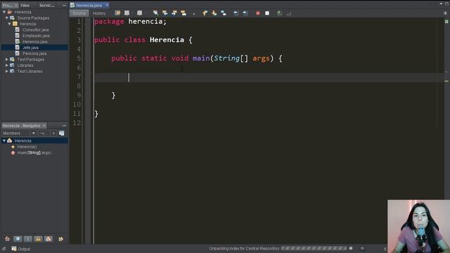Click the Navigator panel layout icon beside filter
The width and height of the screenshot is (450, 253).
coord(61,133)
